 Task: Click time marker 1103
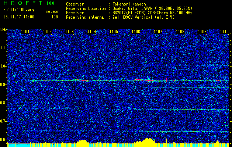[x=70, y=32]
